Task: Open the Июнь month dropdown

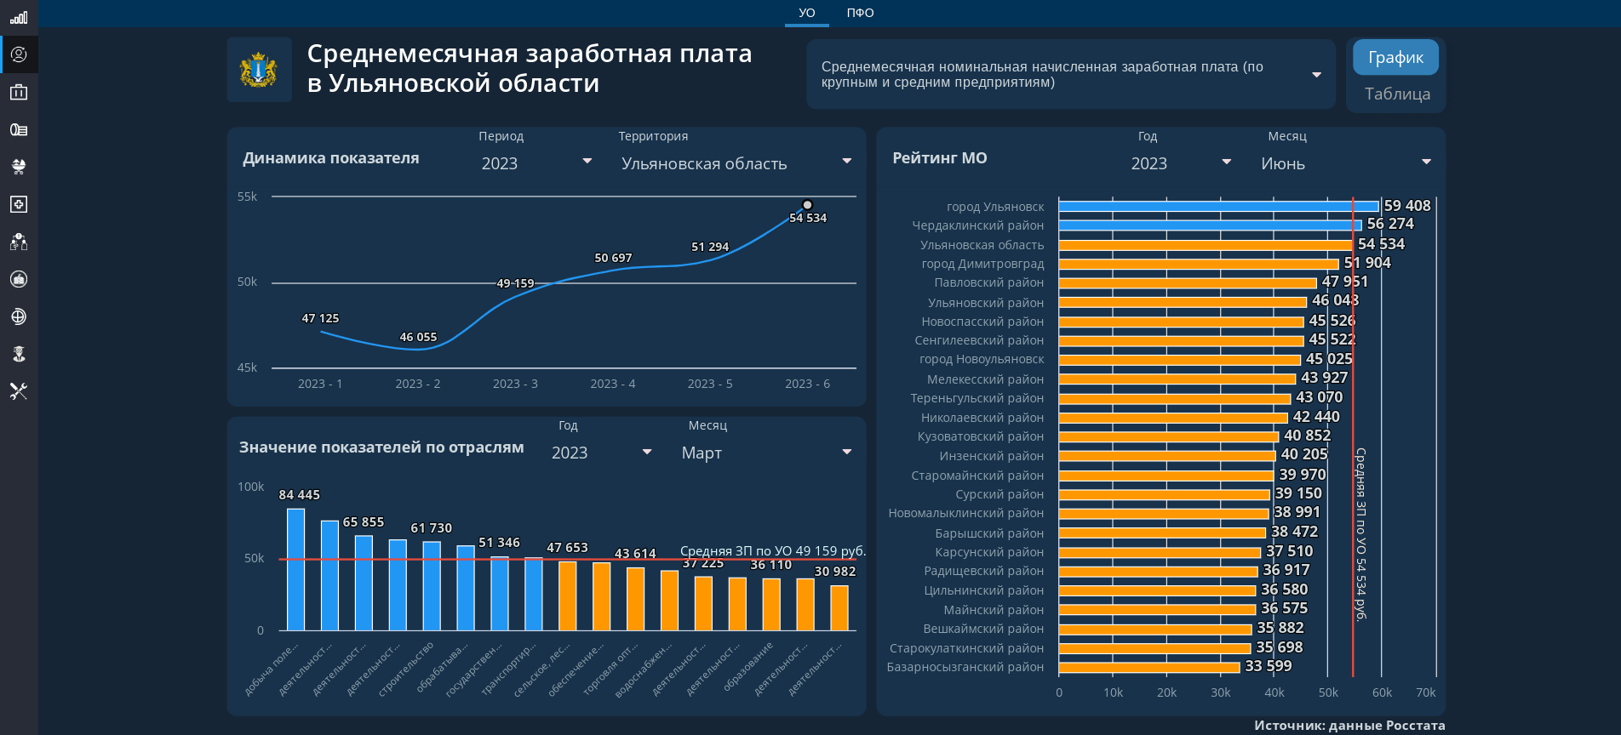Action: [1346, 162]
